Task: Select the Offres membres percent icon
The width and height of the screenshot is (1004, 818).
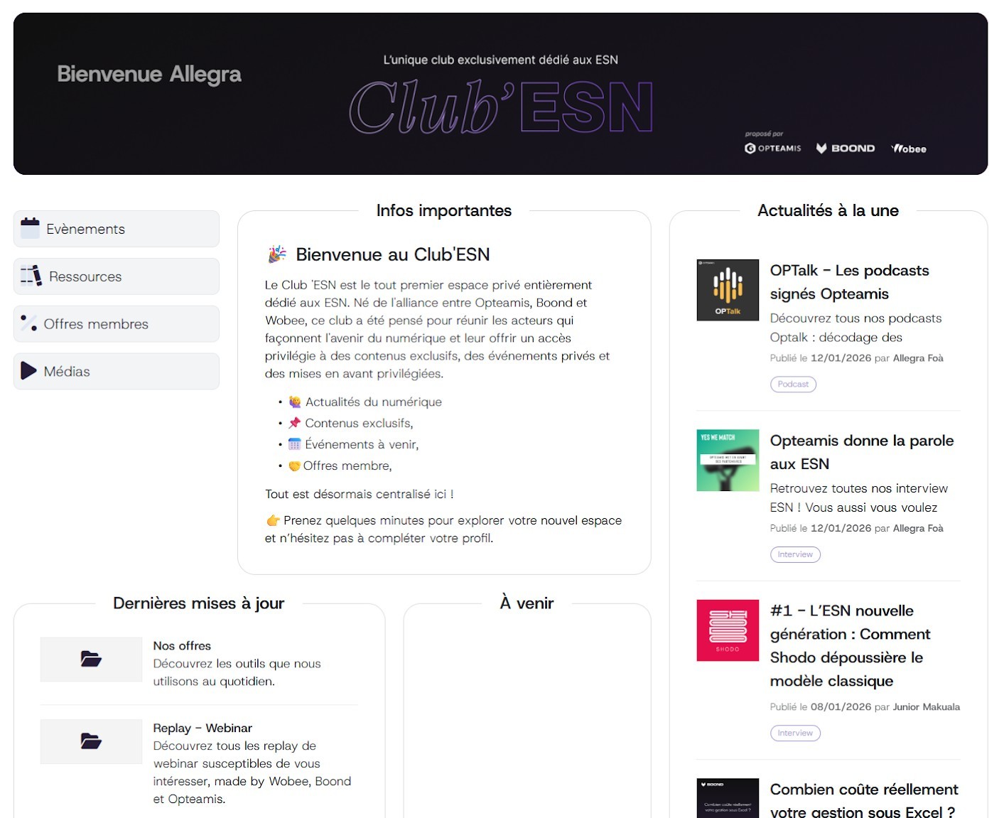Action: (x=28, y=323)
